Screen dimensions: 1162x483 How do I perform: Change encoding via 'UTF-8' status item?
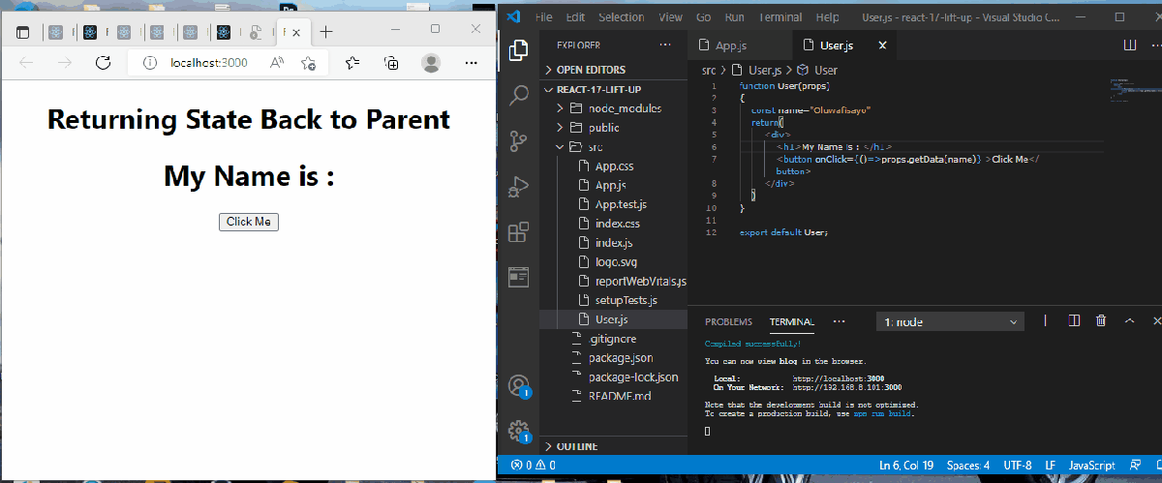point(1017,466)
